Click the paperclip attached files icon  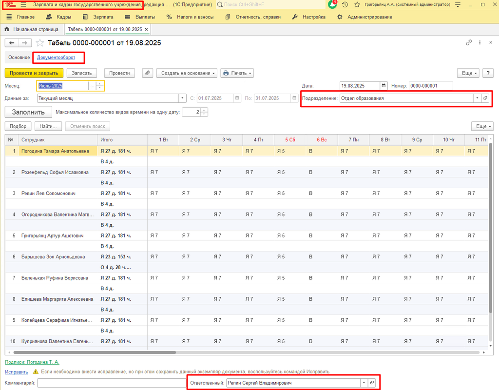[x=148, y=73]
